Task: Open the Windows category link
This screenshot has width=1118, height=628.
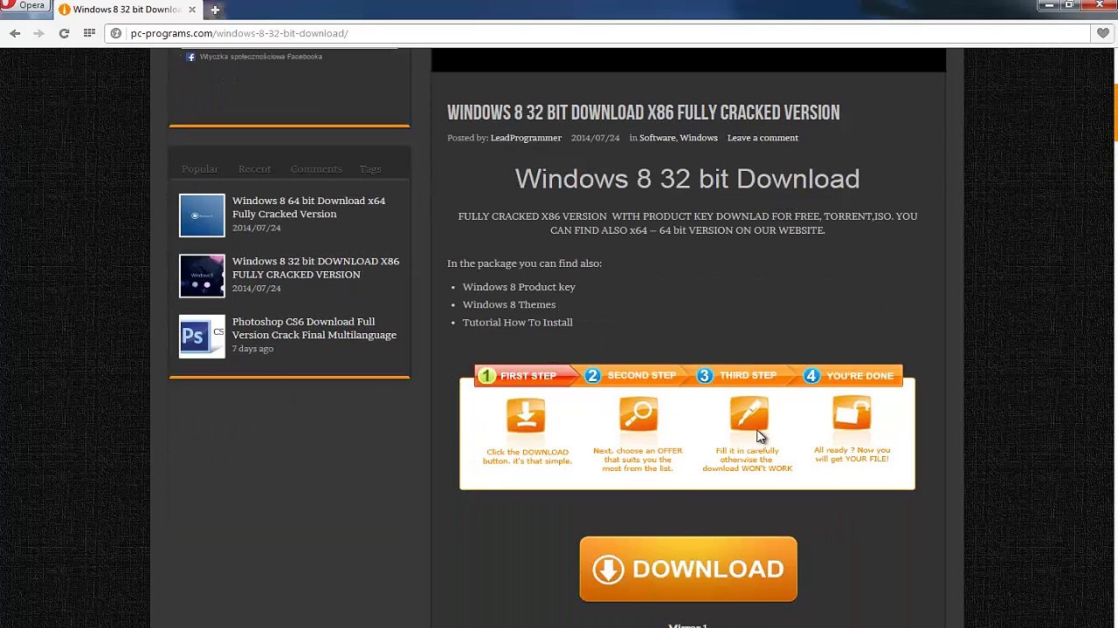Action: pyautogui.click(x=699, y=138)
